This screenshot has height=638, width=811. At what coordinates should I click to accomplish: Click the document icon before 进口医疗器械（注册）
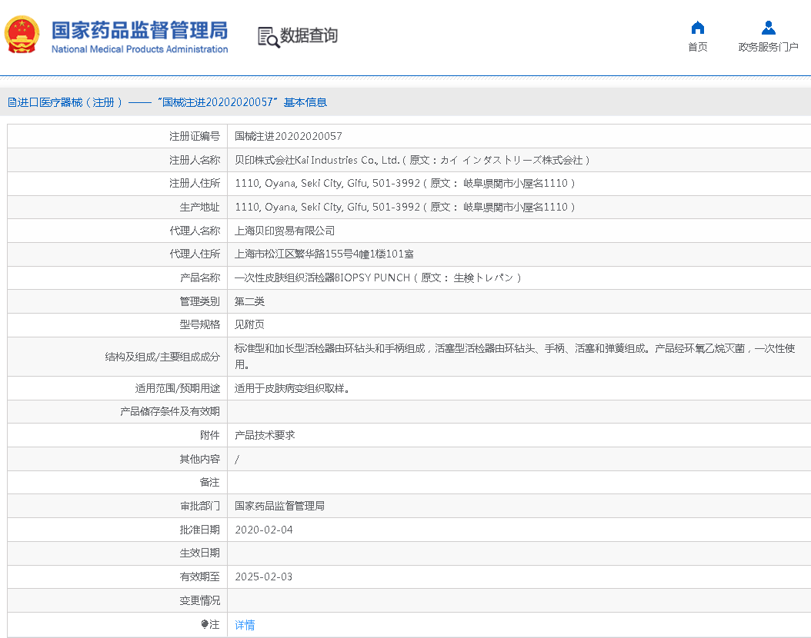pyautogui.click(x=11, y=101)
